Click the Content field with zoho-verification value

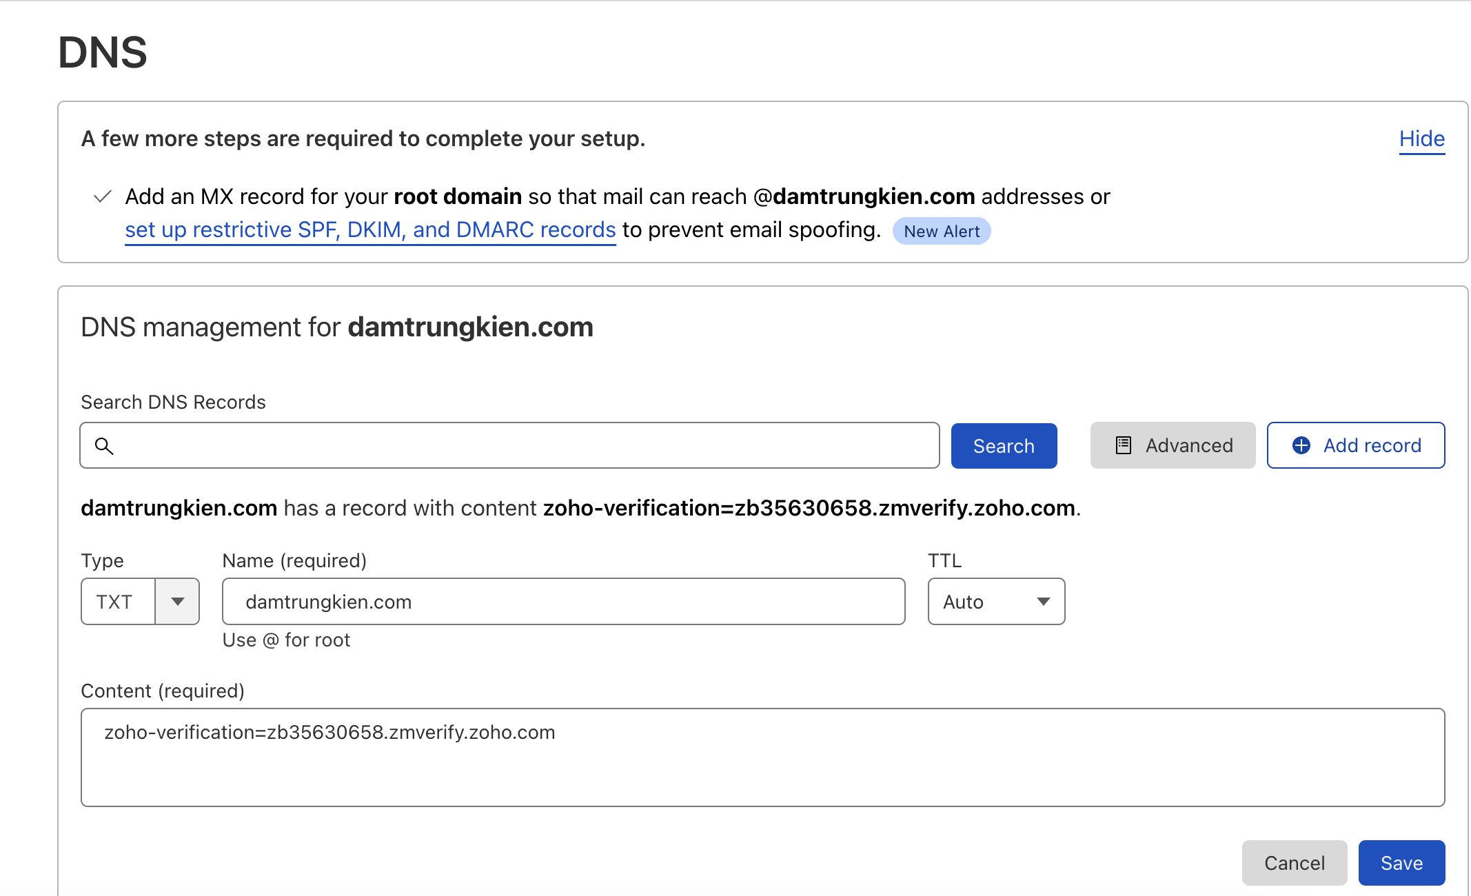click(762, 757)
